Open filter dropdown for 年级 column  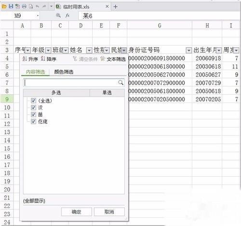click(48, 51)
